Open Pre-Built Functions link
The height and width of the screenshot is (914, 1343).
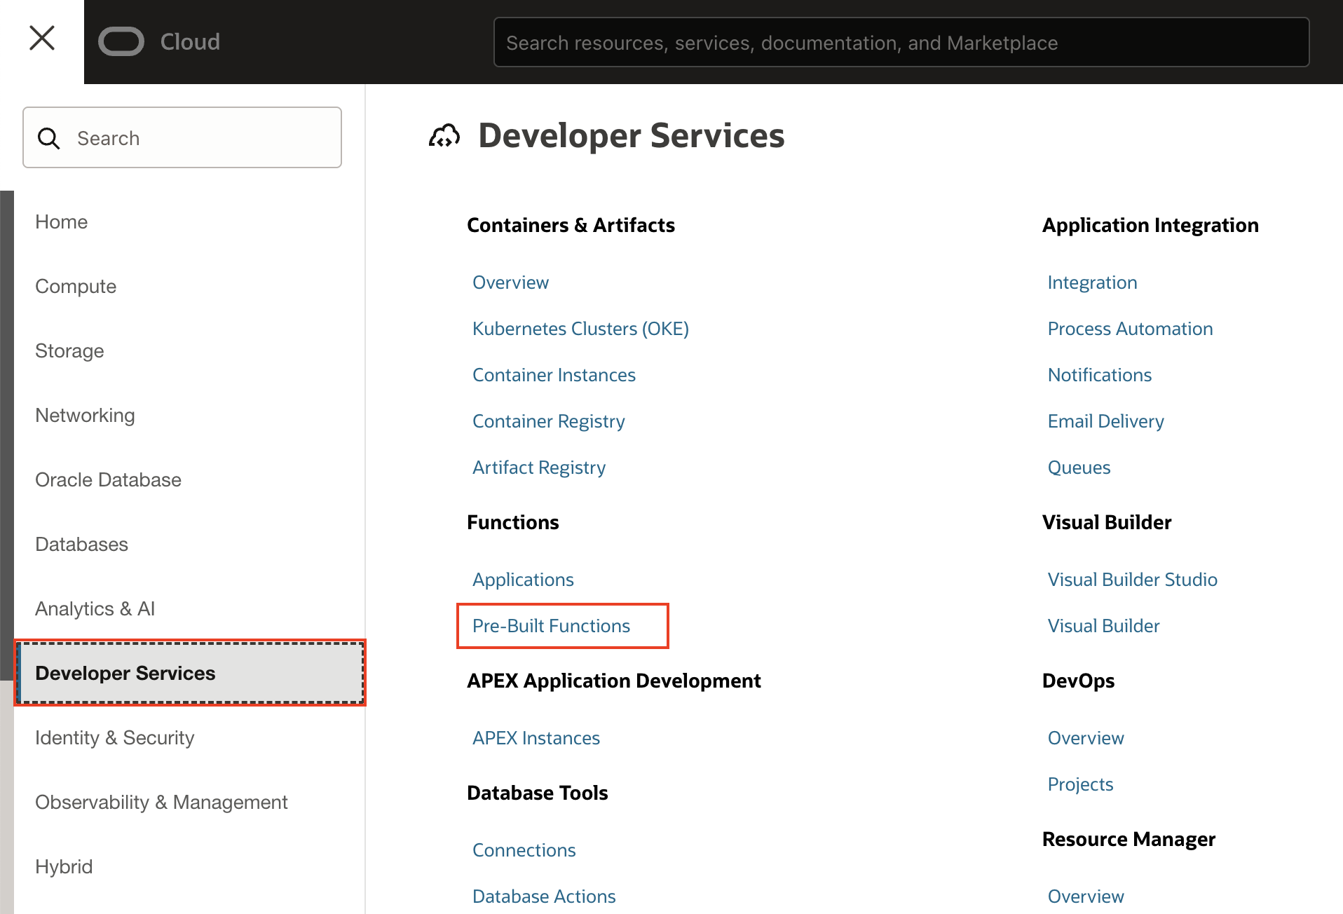pyautogui.click(x=551, y=626)
